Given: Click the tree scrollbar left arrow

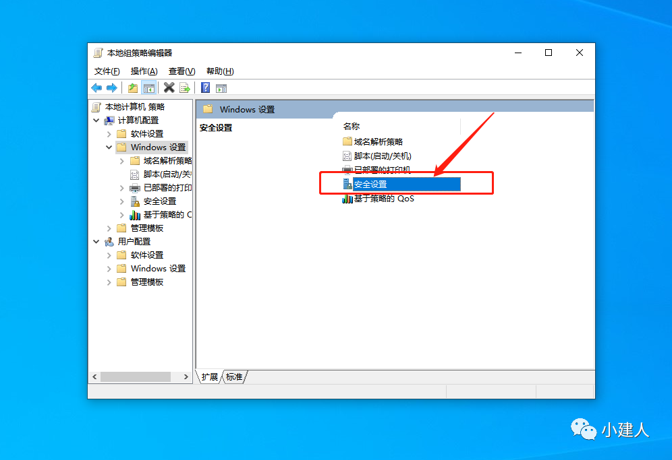Looking at the screenshot, I should click(94, 376).
